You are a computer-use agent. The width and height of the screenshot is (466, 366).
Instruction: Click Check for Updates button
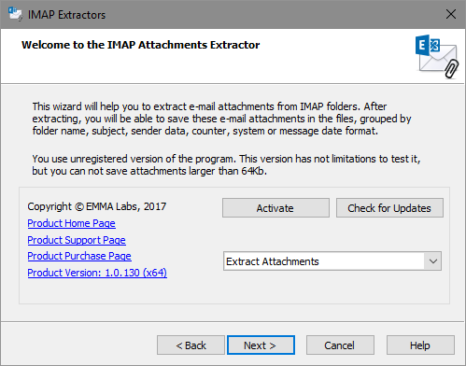tap(389, 208)
